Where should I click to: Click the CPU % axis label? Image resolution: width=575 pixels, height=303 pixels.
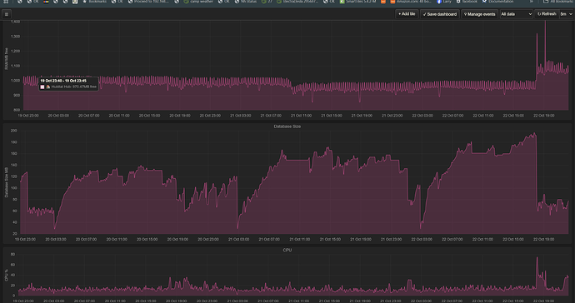point(6,276)
